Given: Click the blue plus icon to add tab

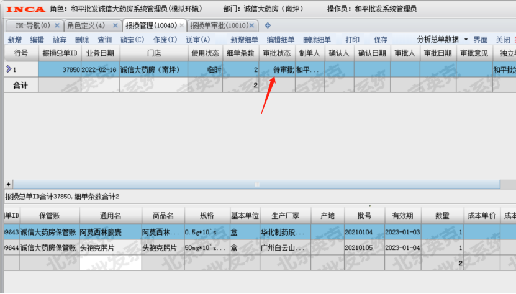Looking at the screenshot, I should click(x=268, y=25).
